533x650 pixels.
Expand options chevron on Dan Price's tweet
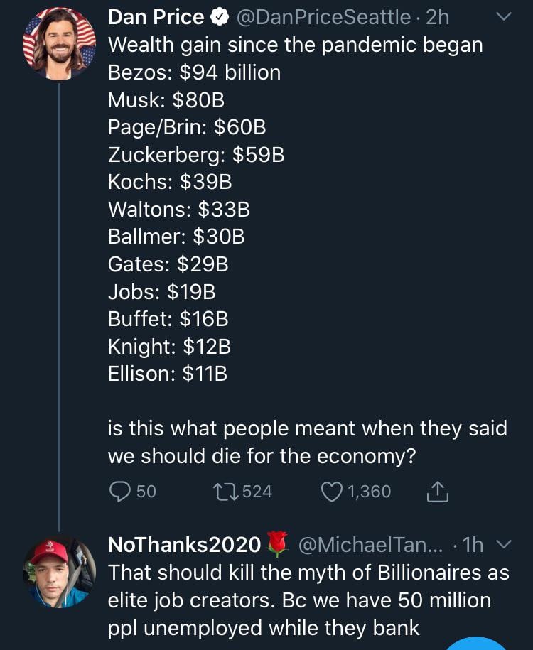[502, 17]
